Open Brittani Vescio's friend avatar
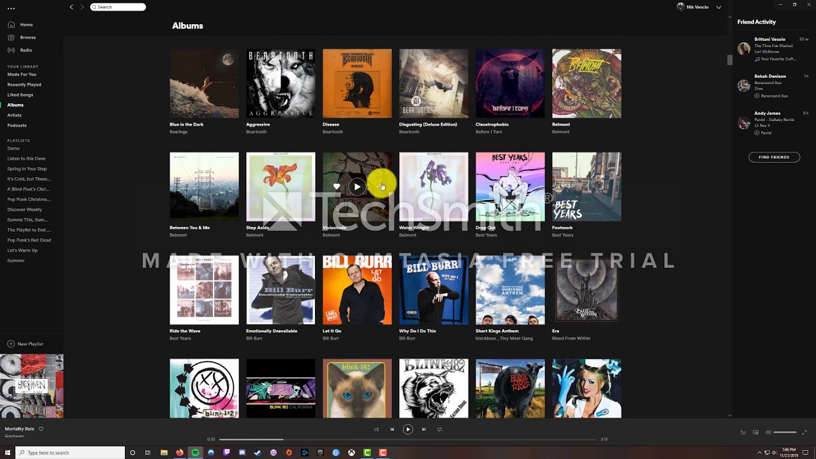The width and height of the screenshot is (816, 459). (744, 49)
